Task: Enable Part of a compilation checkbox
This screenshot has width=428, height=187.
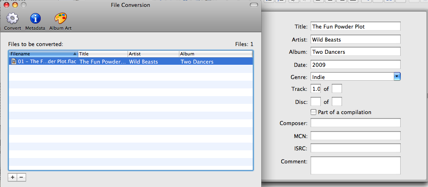Action: [313, 112]
